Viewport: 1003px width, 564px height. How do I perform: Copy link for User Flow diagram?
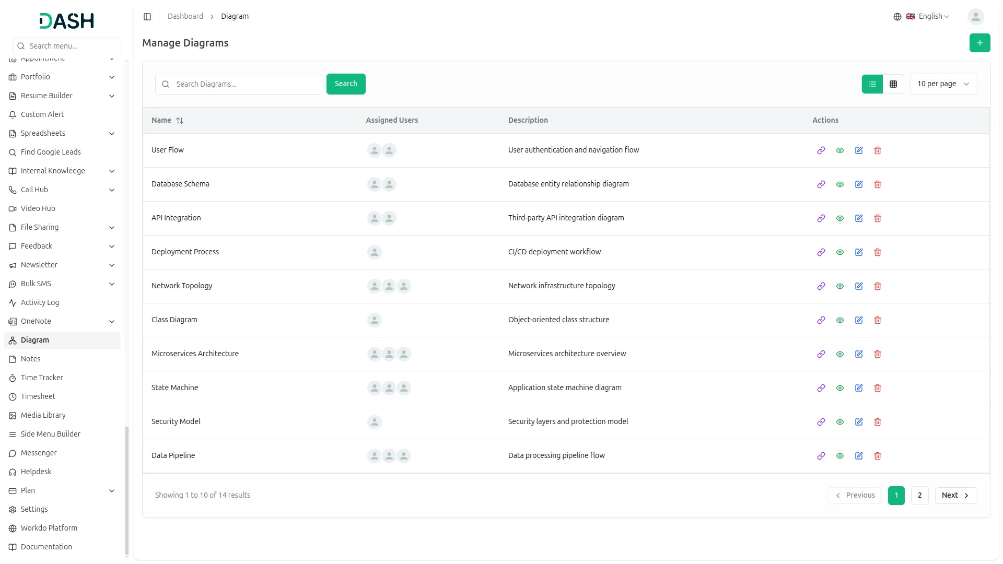(821, 150)
